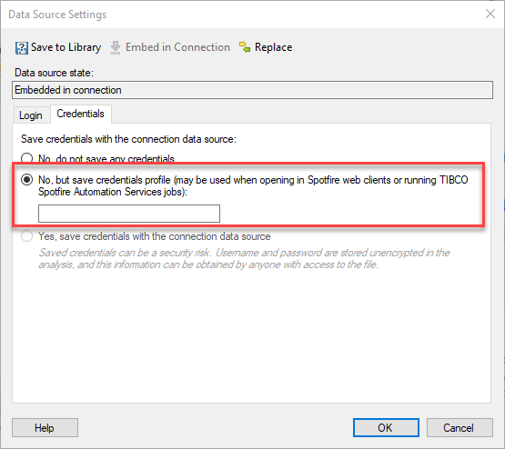
Task: Focus the credentials profile name input box
Action: [129, 214]
